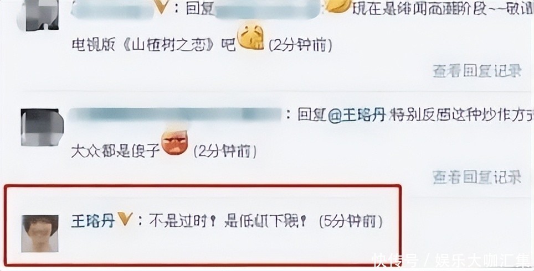534x271 pixels.
Task: Open blurred username of the 炒作方式 commenter
Action: point(174,115)
